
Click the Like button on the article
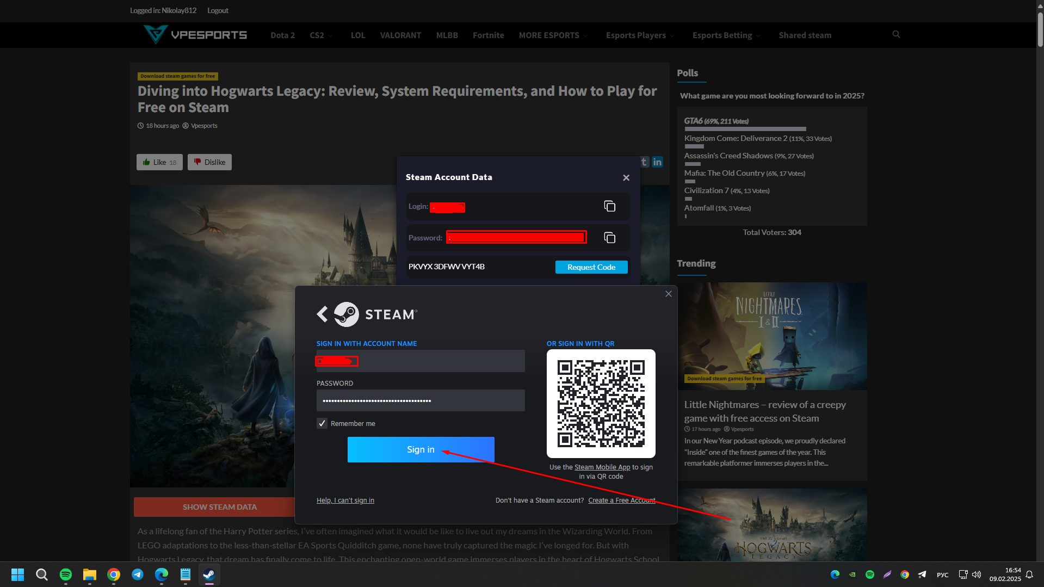click(x=159, y=162)
